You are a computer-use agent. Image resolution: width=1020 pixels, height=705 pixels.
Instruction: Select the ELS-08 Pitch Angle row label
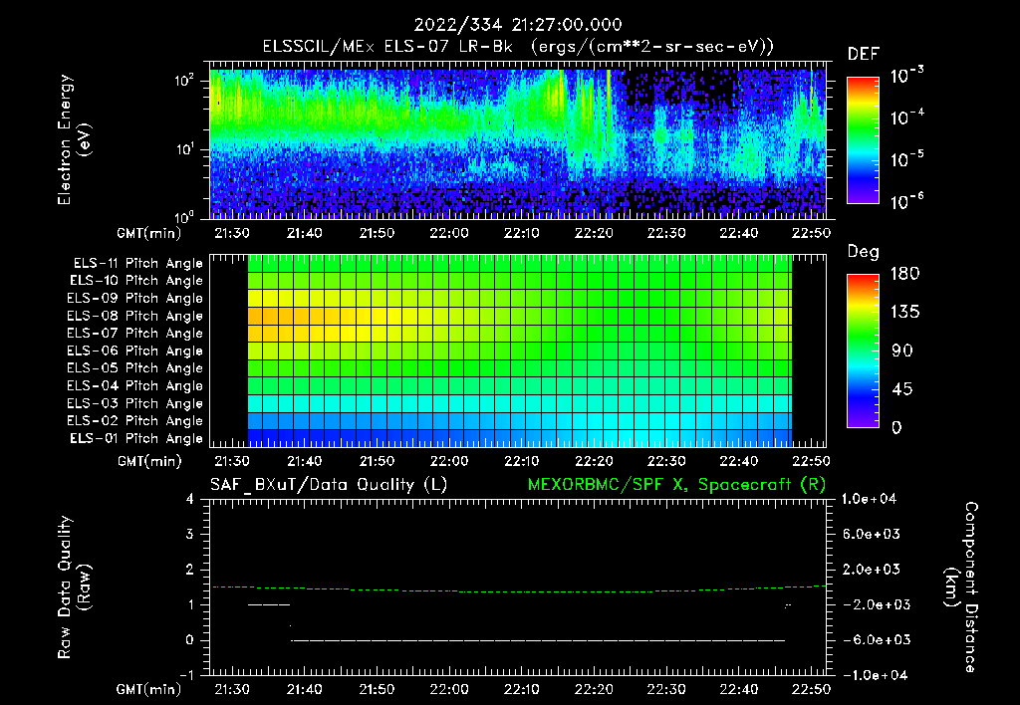pos(135,316)
